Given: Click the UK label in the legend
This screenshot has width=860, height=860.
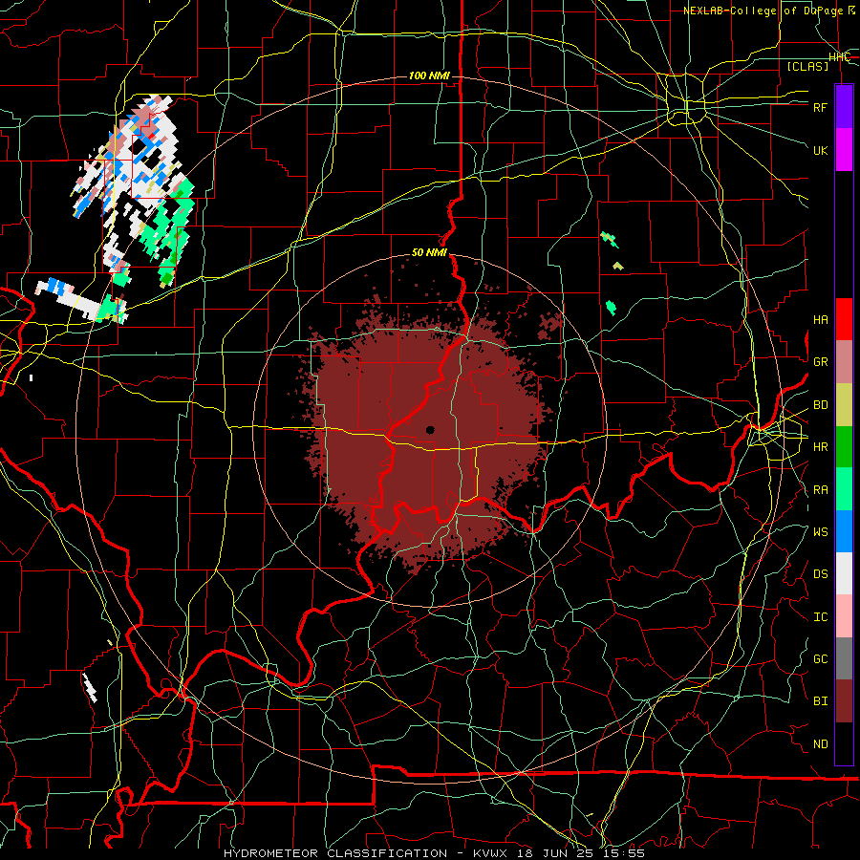Looking at the screenshot, I should click(x=820, y=150).
